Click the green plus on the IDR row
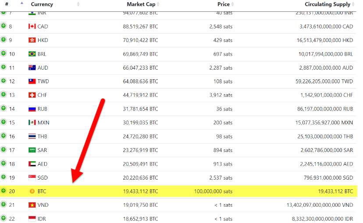The width and height of the screenshot is (363, 223). 3,218
